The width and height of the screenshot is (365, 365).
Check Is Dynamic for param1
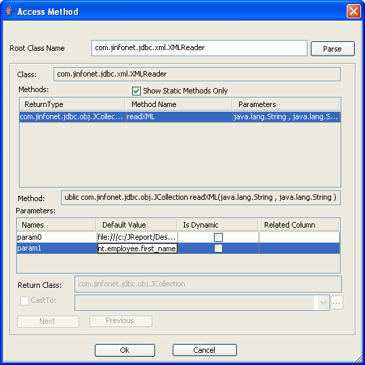point(218,248)
